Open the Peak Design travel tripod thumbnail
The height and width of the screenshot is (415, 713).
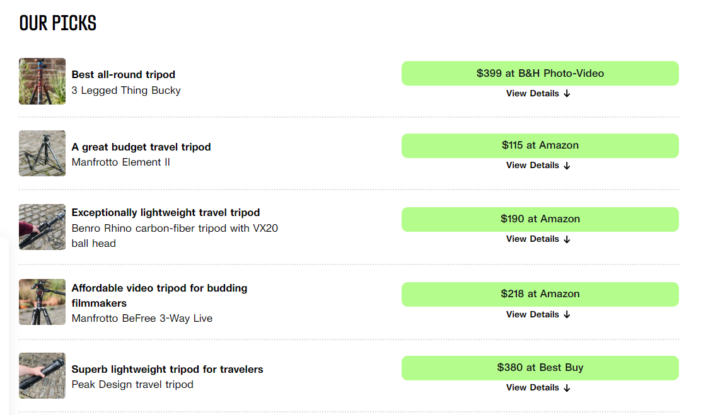click(42, 375)
